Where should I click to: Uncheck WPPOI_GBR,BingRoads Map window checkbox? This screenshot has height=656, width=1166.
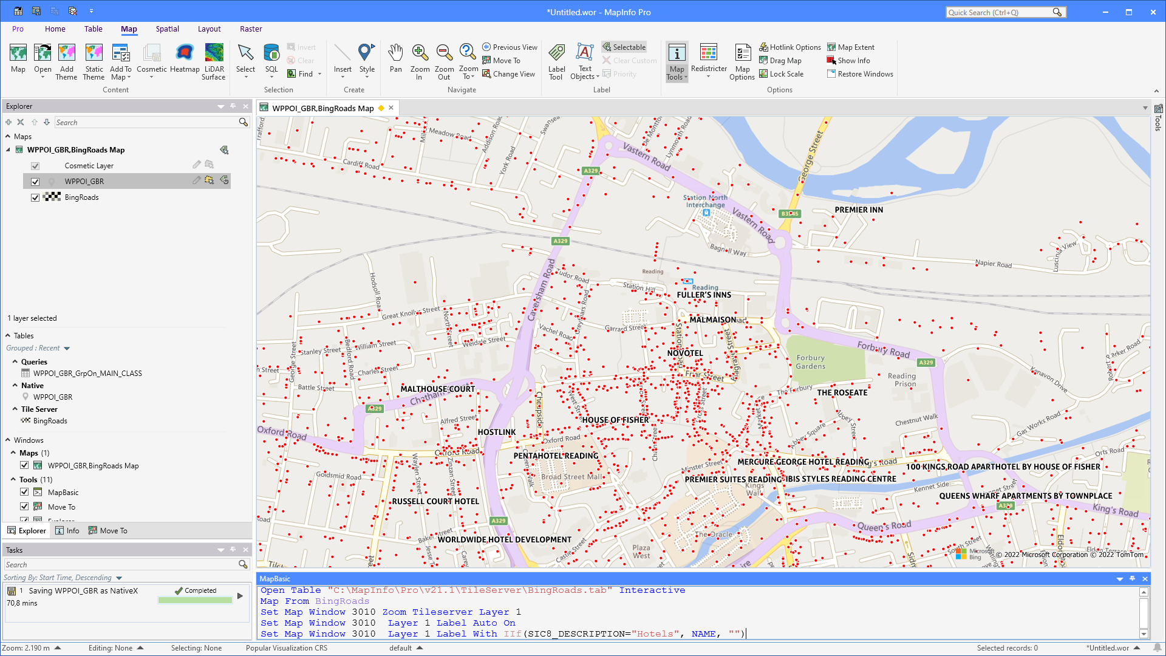[x=24, y=465]
